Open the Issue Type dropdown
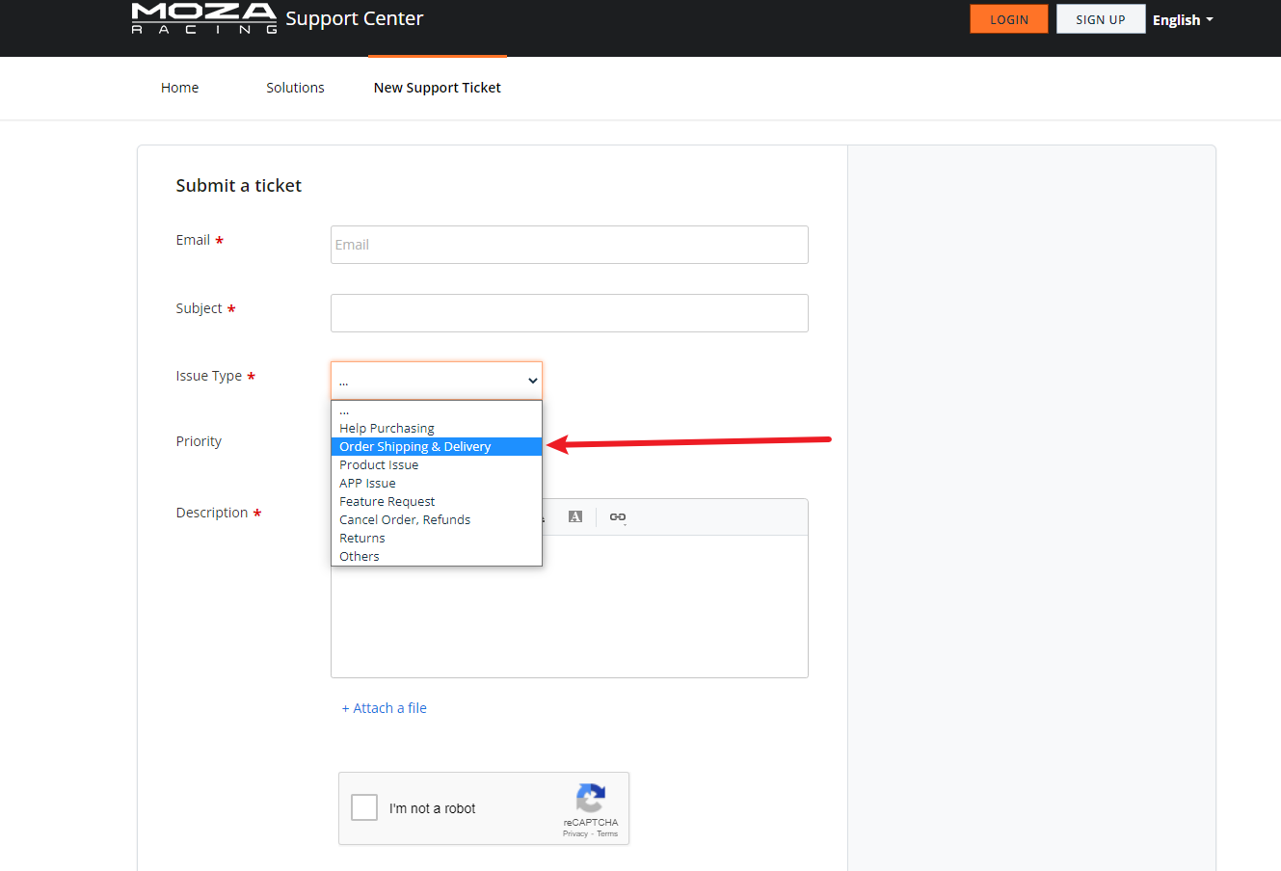 (436, 381)
